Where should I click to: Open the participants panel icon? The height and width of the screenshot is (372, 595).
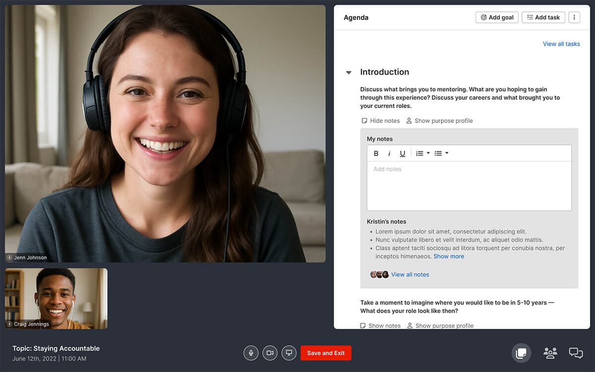550,353
